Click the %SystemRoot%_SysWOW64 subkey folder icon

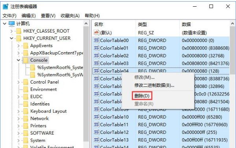click(x=33, y=75)
